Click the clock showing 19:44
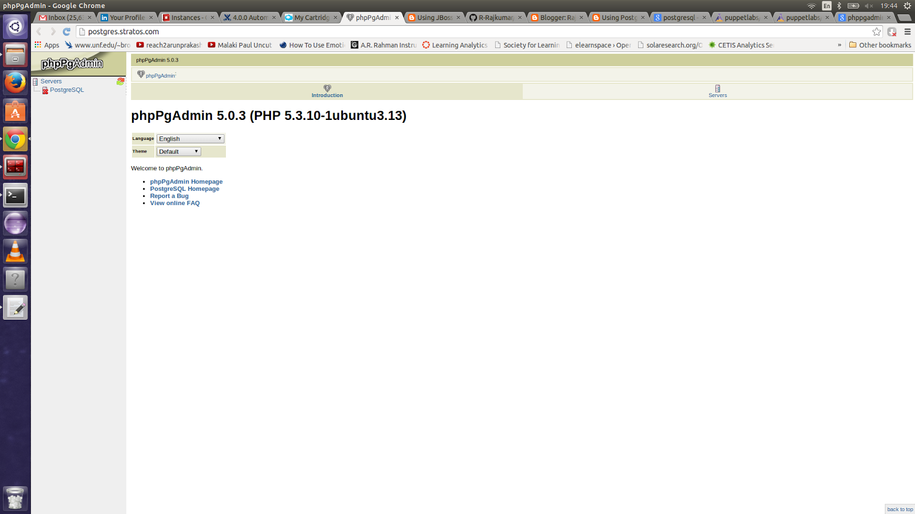The height and width of the screenshot is (514, 915). (889, 6)
